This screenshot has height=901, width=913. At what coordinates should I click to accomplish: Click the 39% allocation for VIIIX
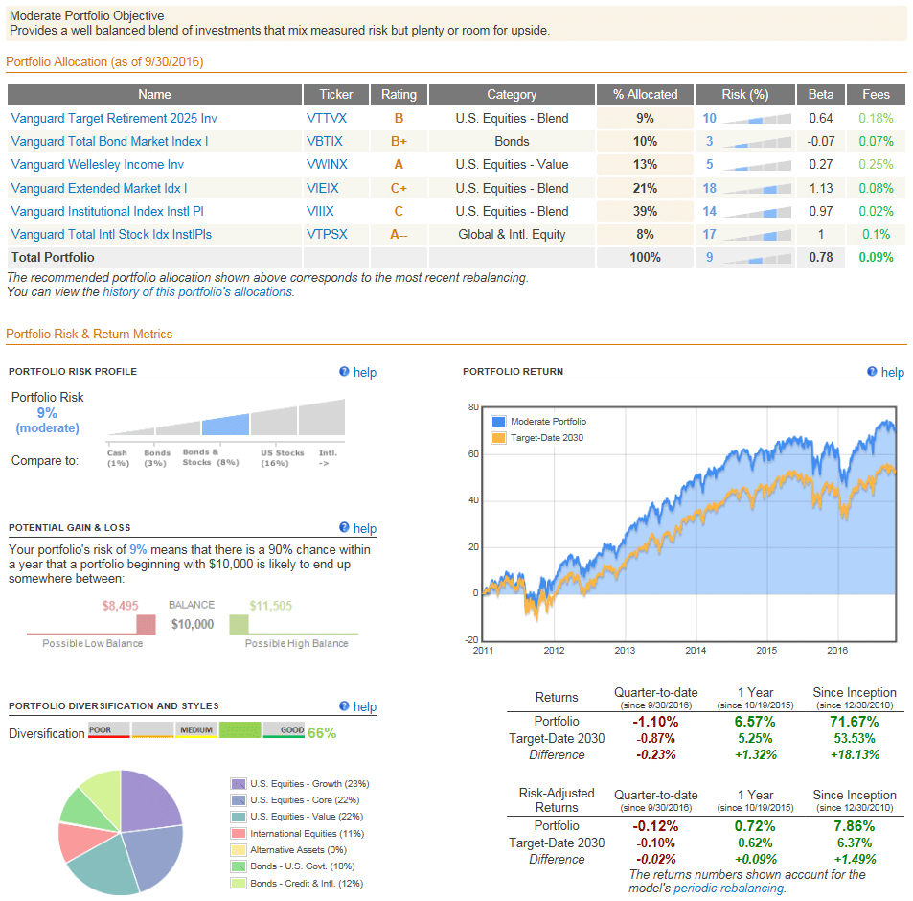click(x=645, y=212)
